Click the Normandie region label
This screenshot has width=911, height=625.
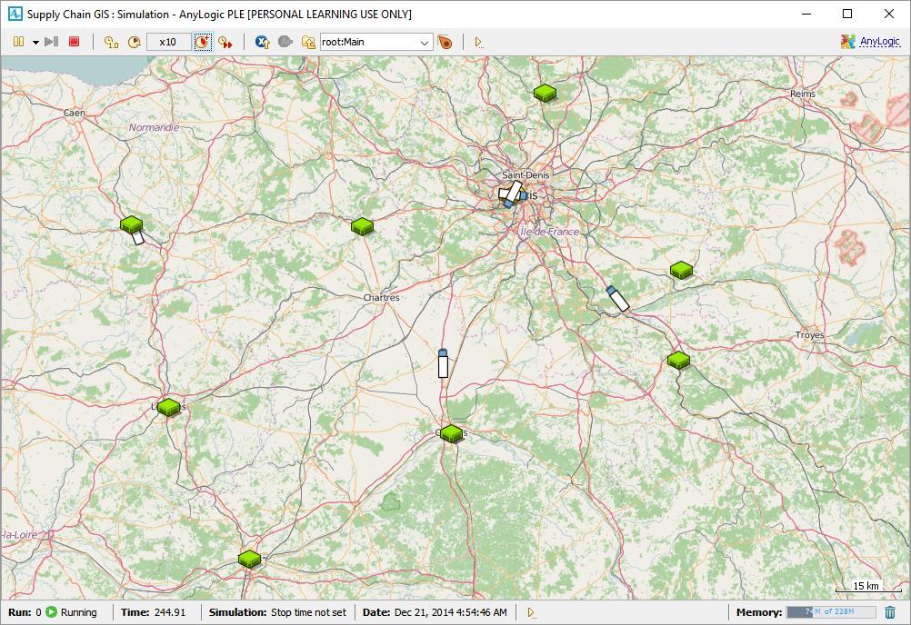[154, 127]
